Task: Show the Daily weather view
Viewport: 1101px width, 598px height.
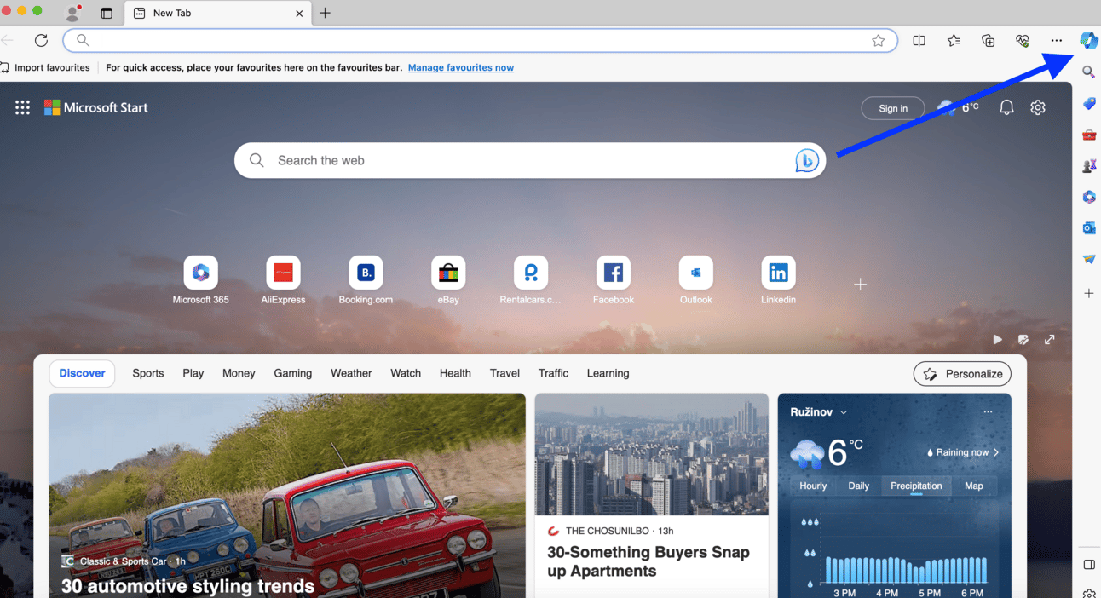Action: coord(859,486)
